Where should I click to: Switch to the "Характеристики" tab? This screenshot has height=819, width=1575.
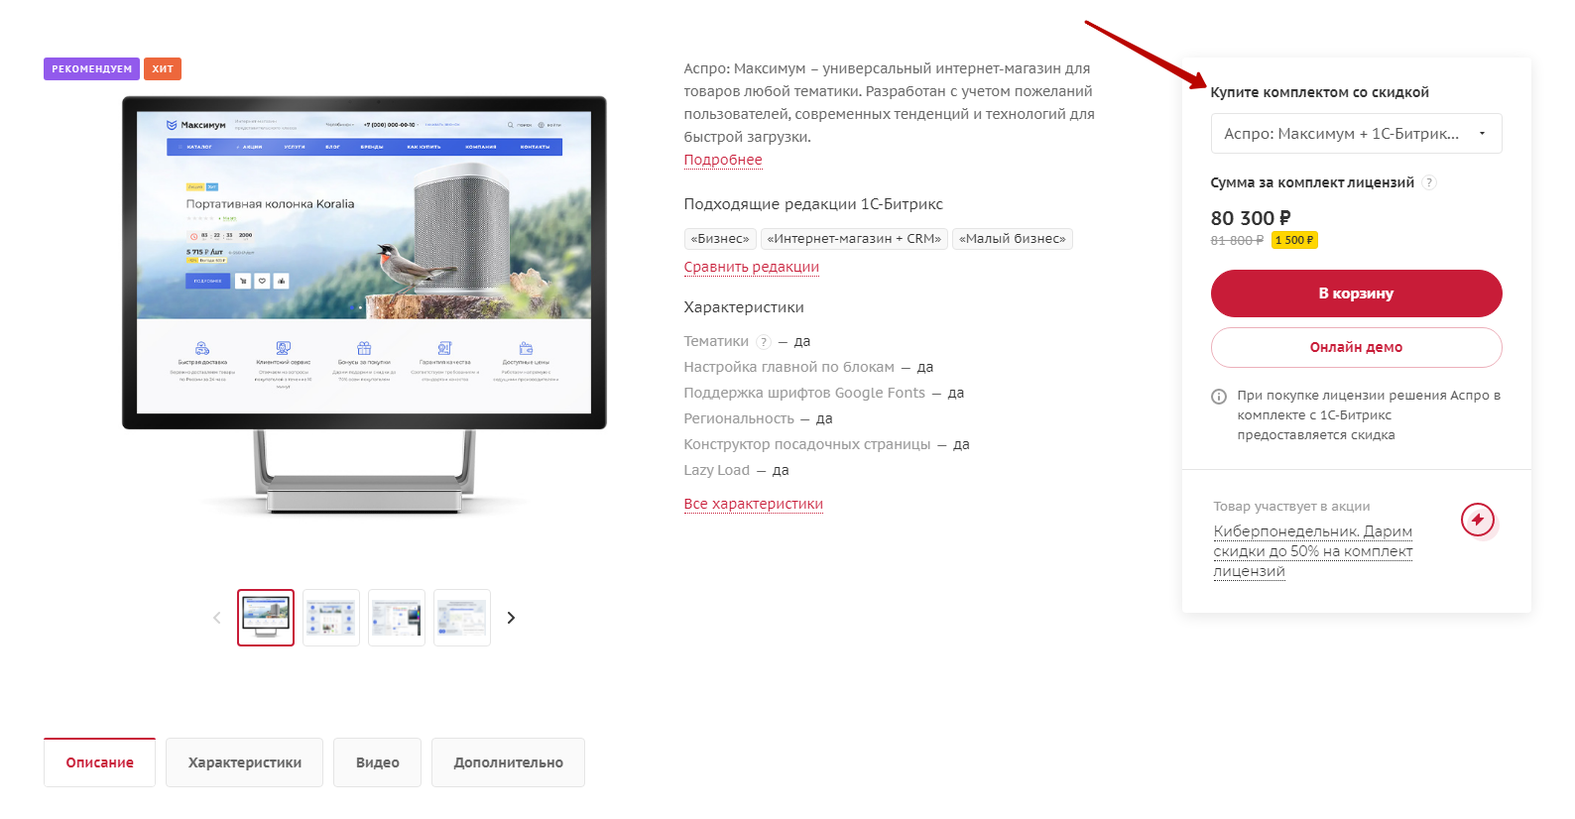point(245,762)
